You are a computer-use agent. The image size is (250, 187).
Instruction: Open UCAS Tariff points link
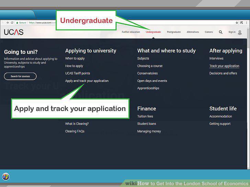[x=78, y=73]
